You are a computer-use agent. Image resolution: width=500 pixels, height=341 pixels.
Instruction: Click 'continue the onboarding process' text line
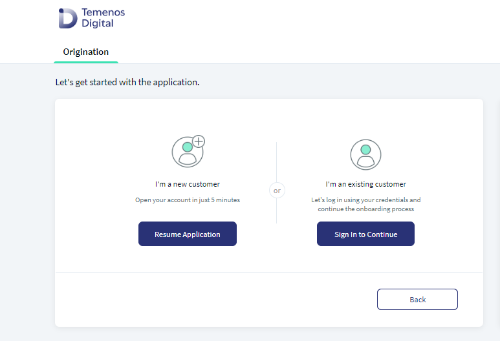tap(365, 209)
